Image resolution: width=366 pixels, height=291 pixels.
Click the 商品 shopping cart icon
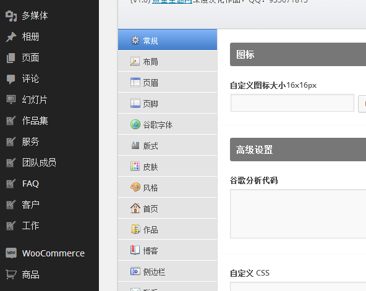coord(11,274)
